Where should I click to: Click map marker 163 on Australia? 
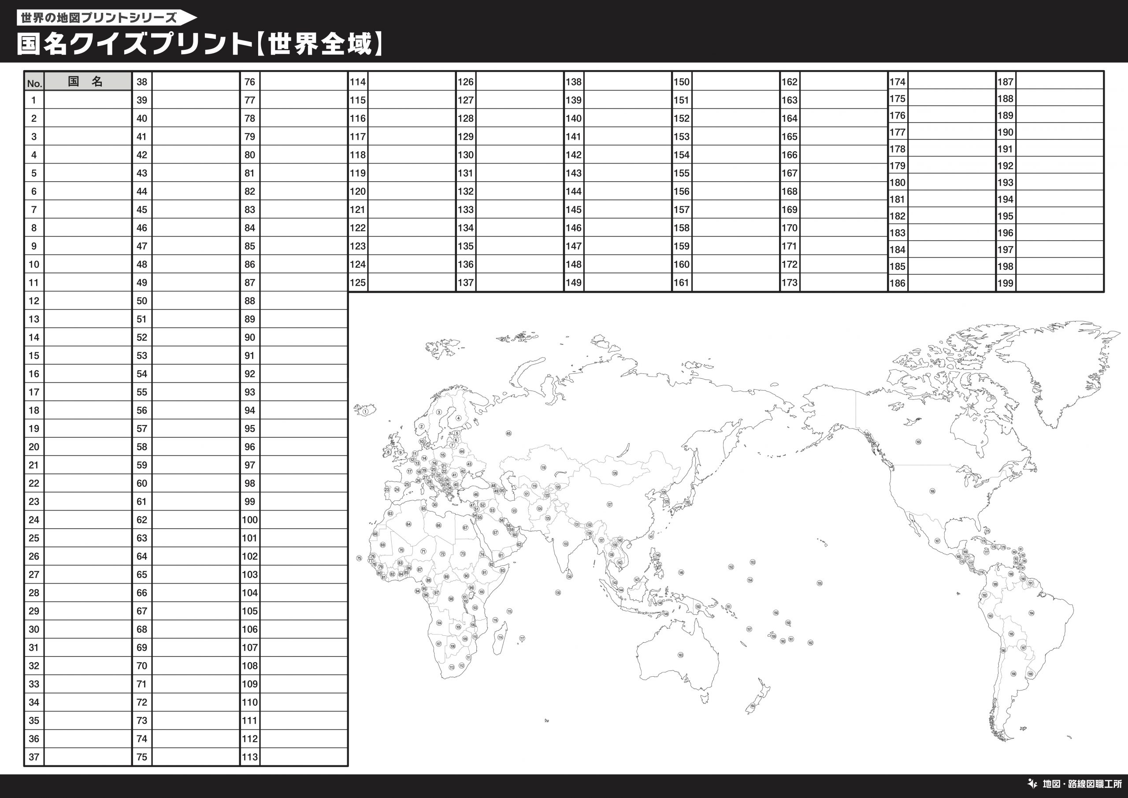pos(680,655)
